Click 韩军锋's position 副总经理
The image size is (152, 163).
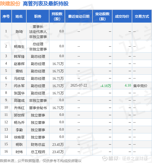(38, 56)
